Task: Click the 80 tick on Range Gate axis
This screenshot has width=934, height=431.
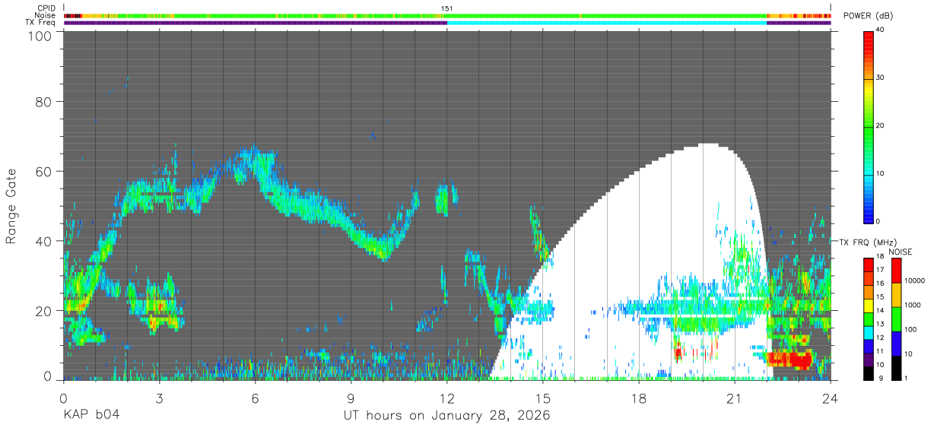Action: (43, 101)
